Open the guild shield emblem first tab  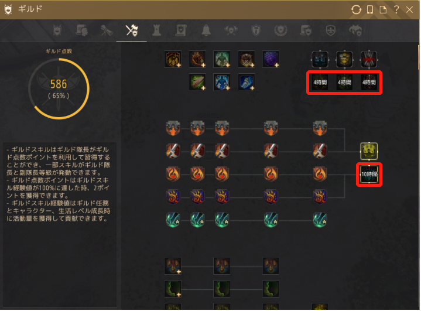(57, 30)
